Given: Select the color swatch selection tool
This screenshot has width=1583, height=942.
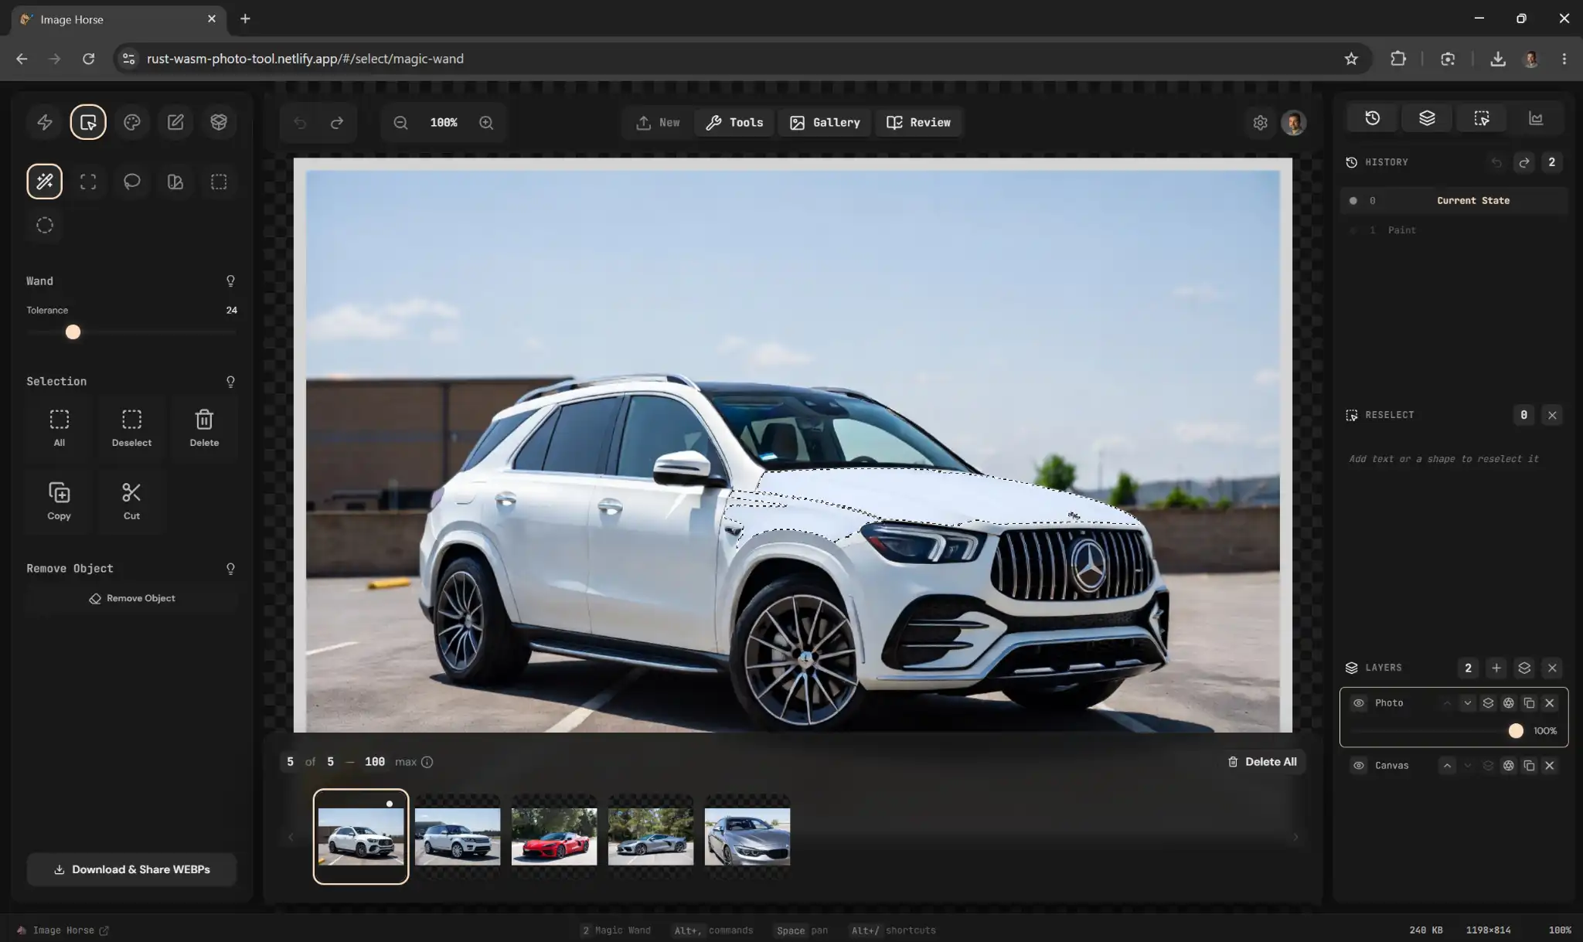Looking at the screenshot, I should pyautogui.click(x=175, y=182).
